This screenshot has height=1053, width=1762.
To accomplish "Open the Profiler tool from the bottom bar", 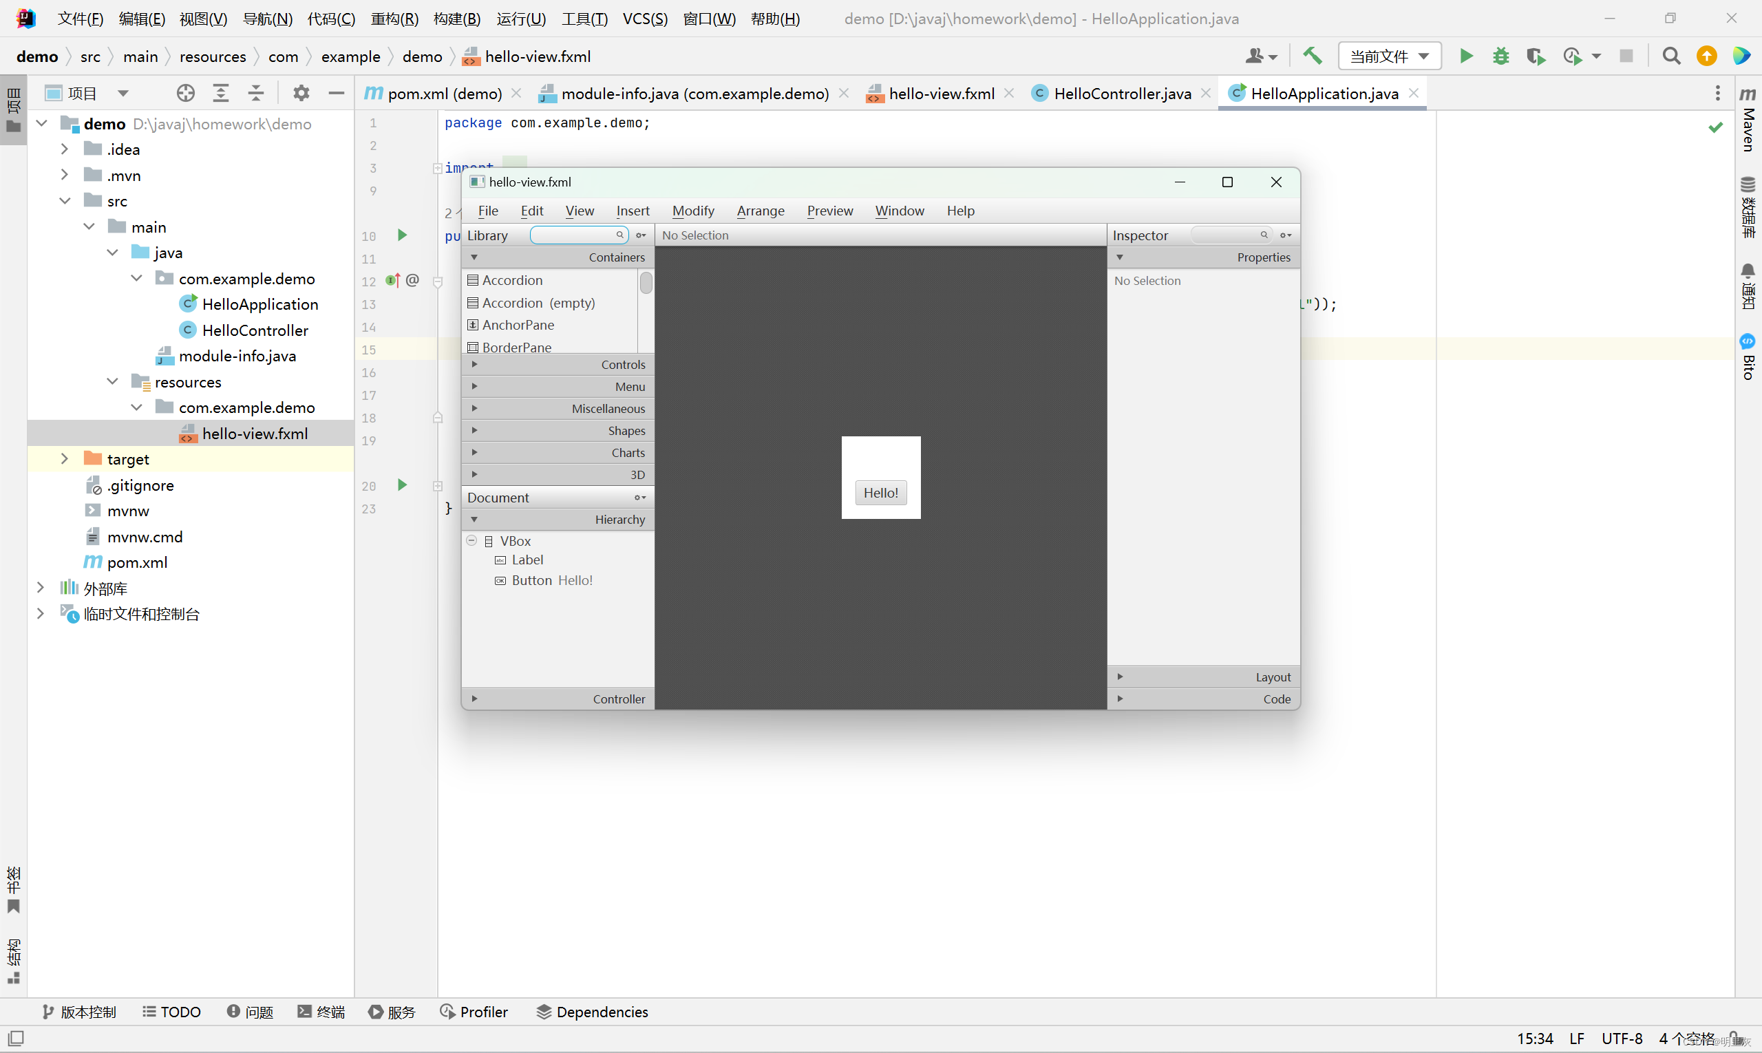I will pos(474,1012).
